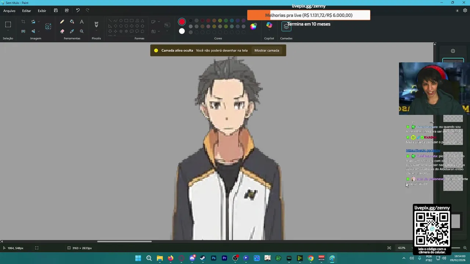Open the Editar menu
Viewport: 470px width, 264px height.
point(26,11)
